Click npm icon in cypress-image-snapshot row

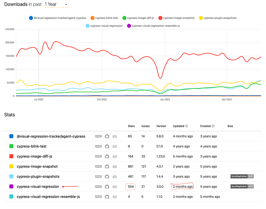point(98,166)
